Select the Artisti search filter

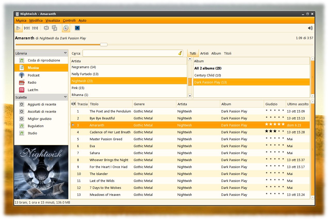[204, 53]
